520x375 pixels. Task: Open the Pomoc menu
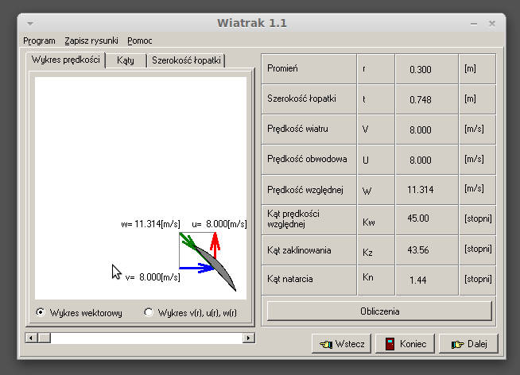point(140,41)
